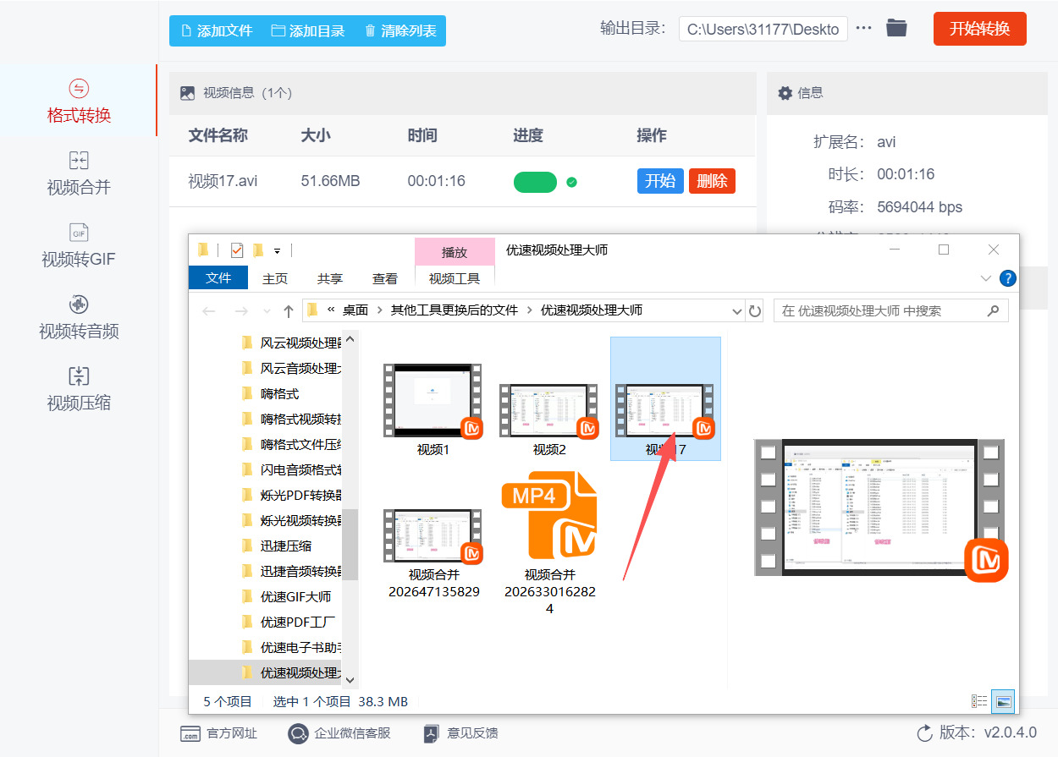Click the Explorer forward arrow
This screenshot has height=757, width=1058.
pyautogui.click(x=241, y=311)
